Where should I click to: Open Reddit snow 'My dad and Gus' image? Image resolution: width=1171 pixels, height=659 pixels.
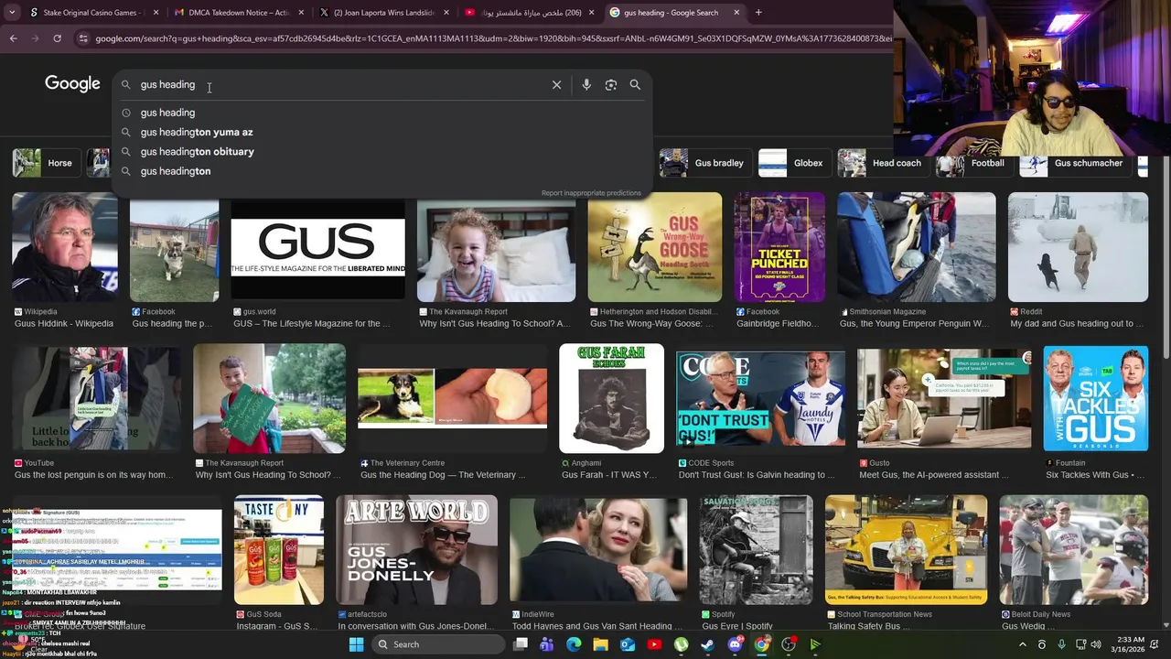(x=1078, y=247)
